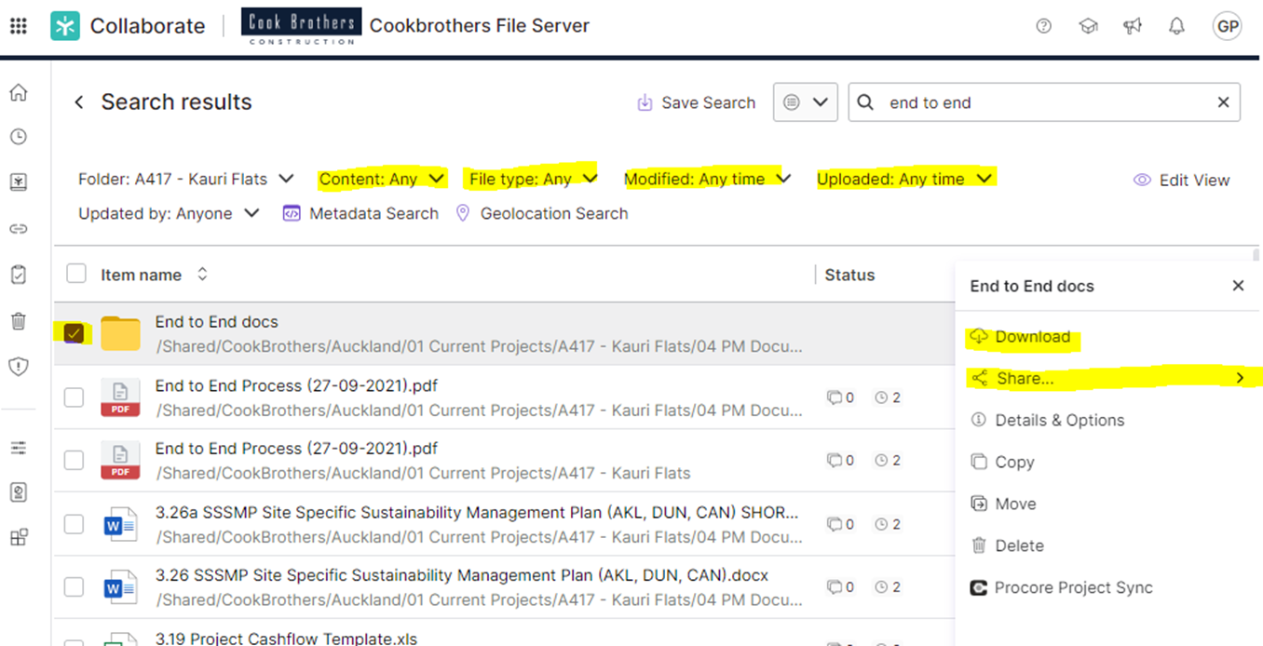
Task: Open the help question mark icon
Action: coord(1044,26)
